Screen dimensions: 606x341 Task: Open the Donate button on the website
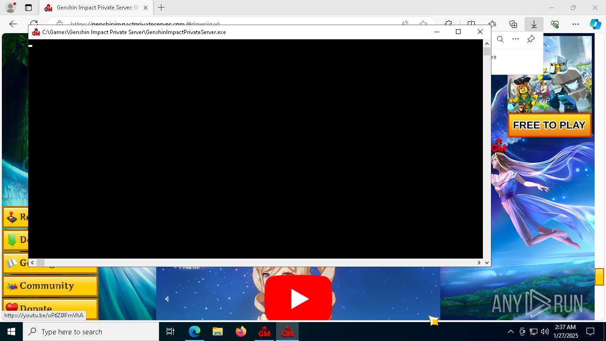tap(50, 309)
